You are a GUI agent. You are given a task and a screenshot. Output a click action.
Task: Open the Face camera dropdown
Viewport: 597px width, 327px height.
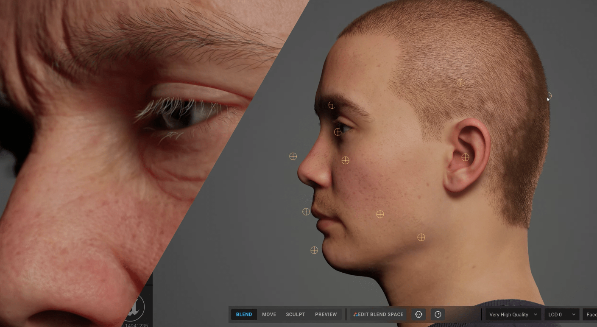tap(590, 314)
